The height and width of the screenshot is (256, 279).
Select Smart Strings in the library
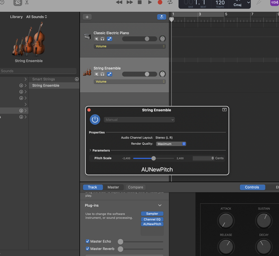pos(43,79)
